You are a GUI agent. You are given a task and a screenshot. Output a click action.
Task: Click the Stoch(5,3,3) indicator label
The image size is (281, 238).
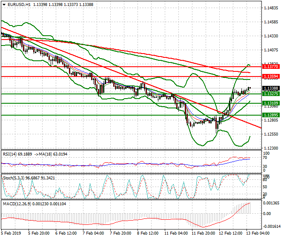(29, 178)
